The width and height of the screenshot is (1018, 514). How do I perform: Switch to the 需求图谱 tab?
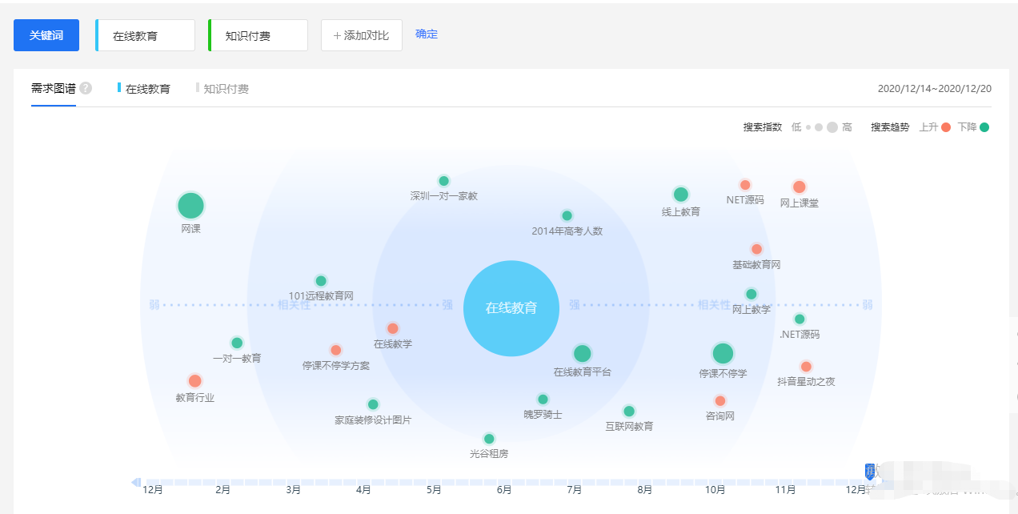(54, 88)
